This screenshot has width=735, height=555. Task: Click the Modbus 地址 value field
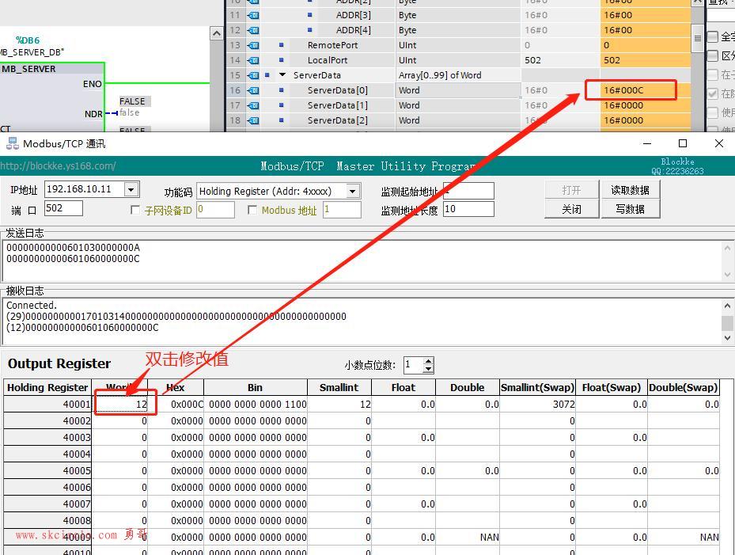(342, 210)
